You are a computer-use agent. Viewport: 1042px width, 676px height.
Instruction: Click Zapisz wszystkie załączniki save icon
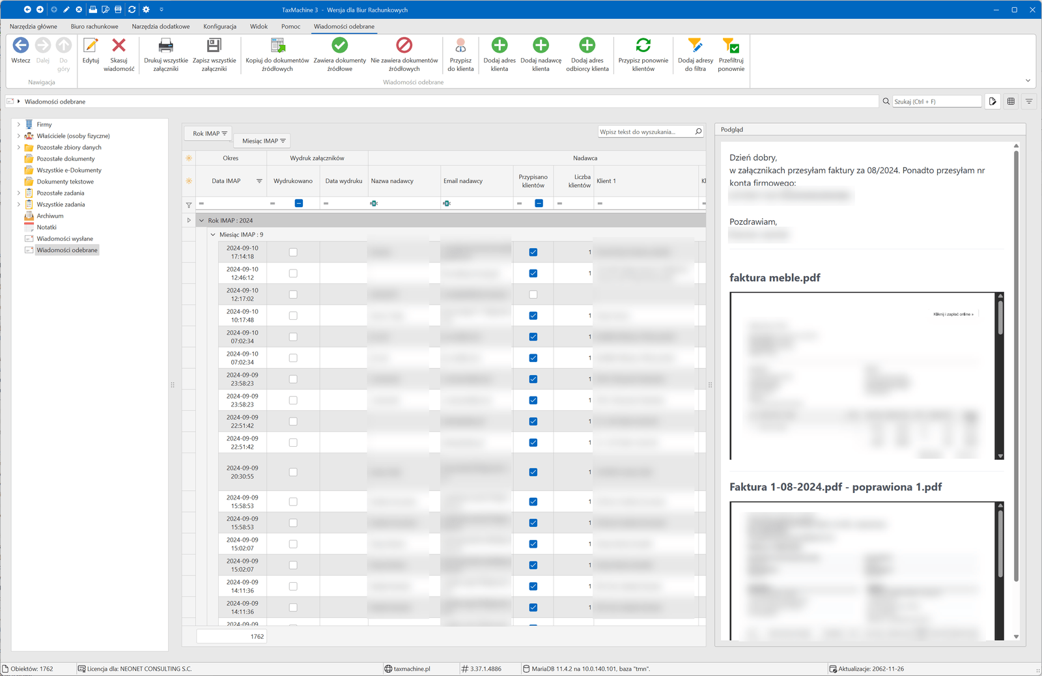click(x=214, y=46)
